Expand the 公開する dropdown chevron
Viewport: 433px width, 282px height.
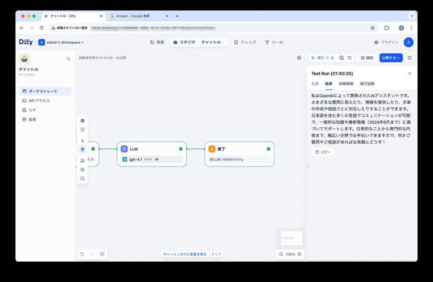click(399, 57)
